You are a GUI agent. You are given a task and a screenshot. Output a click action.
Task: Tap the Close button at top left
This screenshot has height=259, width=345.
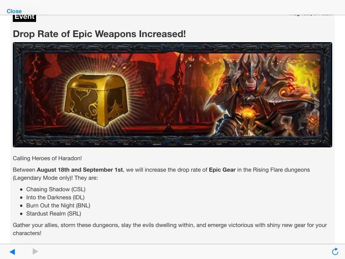coord(14,11)
